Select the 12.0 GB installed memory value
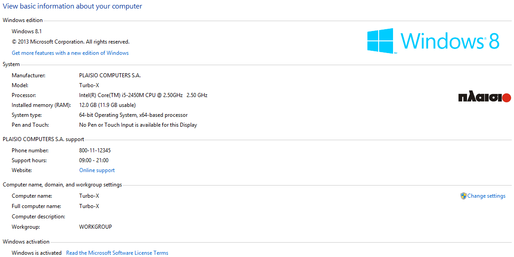This screenshot has width=514, height=257. pyautogui.click(x=107, y=105)
